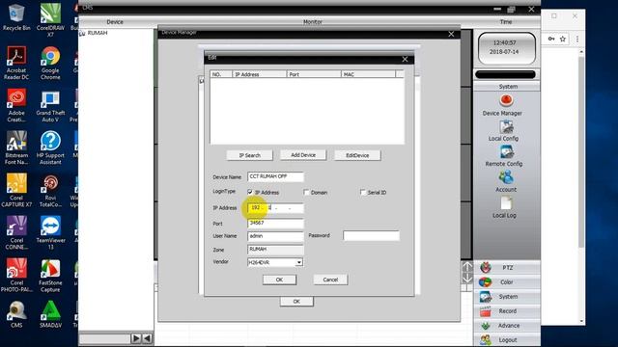Click Cancel in the Edit dialog

click(330, 280)
